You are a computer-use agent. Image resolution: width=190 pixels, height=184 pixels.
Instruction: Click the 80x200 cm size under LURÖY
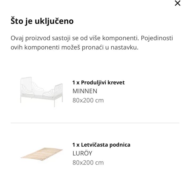(88, 162)
